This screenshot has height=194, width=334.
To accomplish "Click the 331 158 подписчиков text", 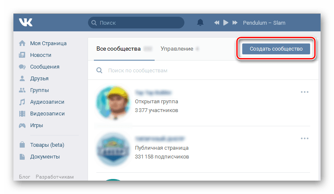I will click(x=162, y=157).
